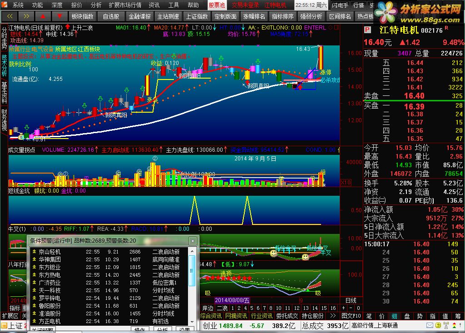
Task: Select the 行业资讯 tab
Action: click(262, 316)
